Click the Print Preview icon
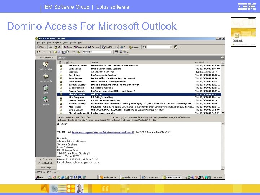 [x=68, y=52]
